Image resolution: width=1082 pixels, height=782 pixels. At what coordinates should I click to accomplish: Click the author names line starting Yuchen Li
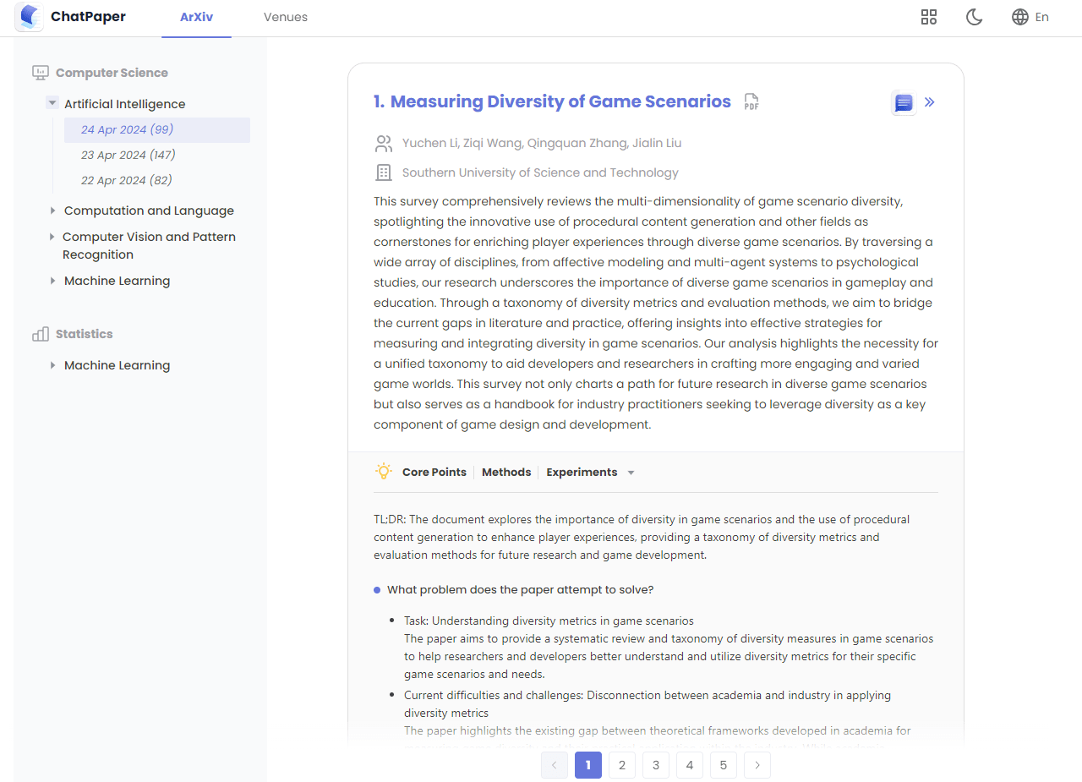tap(542, 143)
